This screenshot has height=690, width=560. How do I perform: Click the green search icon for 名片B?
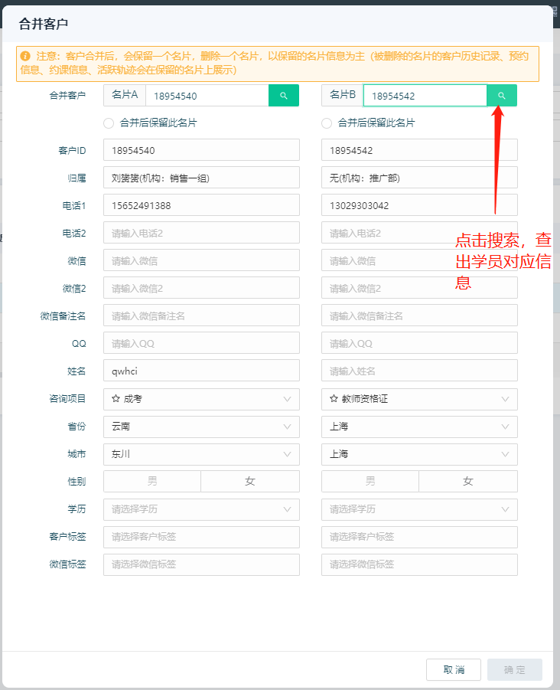pyautogui.click(x=502, y=96)
